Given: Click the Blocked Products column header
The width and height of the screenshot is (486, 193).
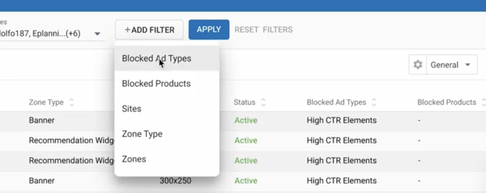Looking at the screenshot, I should [x=447, y=102].
